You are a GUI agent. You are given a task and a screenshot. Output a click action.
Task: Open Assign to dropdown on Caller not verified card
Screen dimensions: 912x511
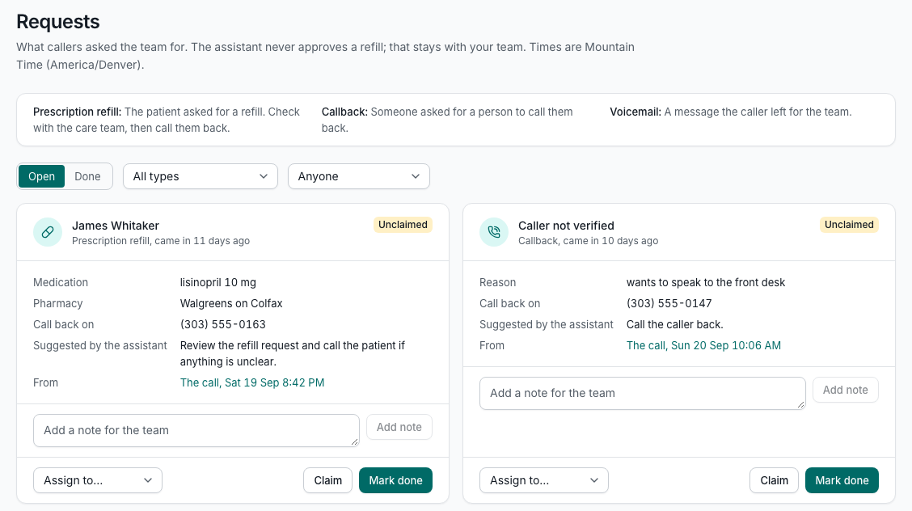(x=544, y=480)
